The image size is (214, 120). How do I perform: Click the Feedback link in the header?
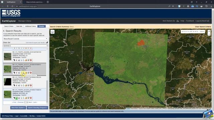[x=190, y=21]
